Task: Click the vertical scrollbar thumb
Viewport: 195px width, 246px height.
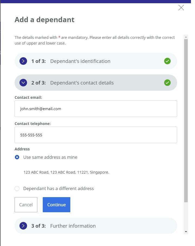Action: pyautogui.click(x=186, y=121)
